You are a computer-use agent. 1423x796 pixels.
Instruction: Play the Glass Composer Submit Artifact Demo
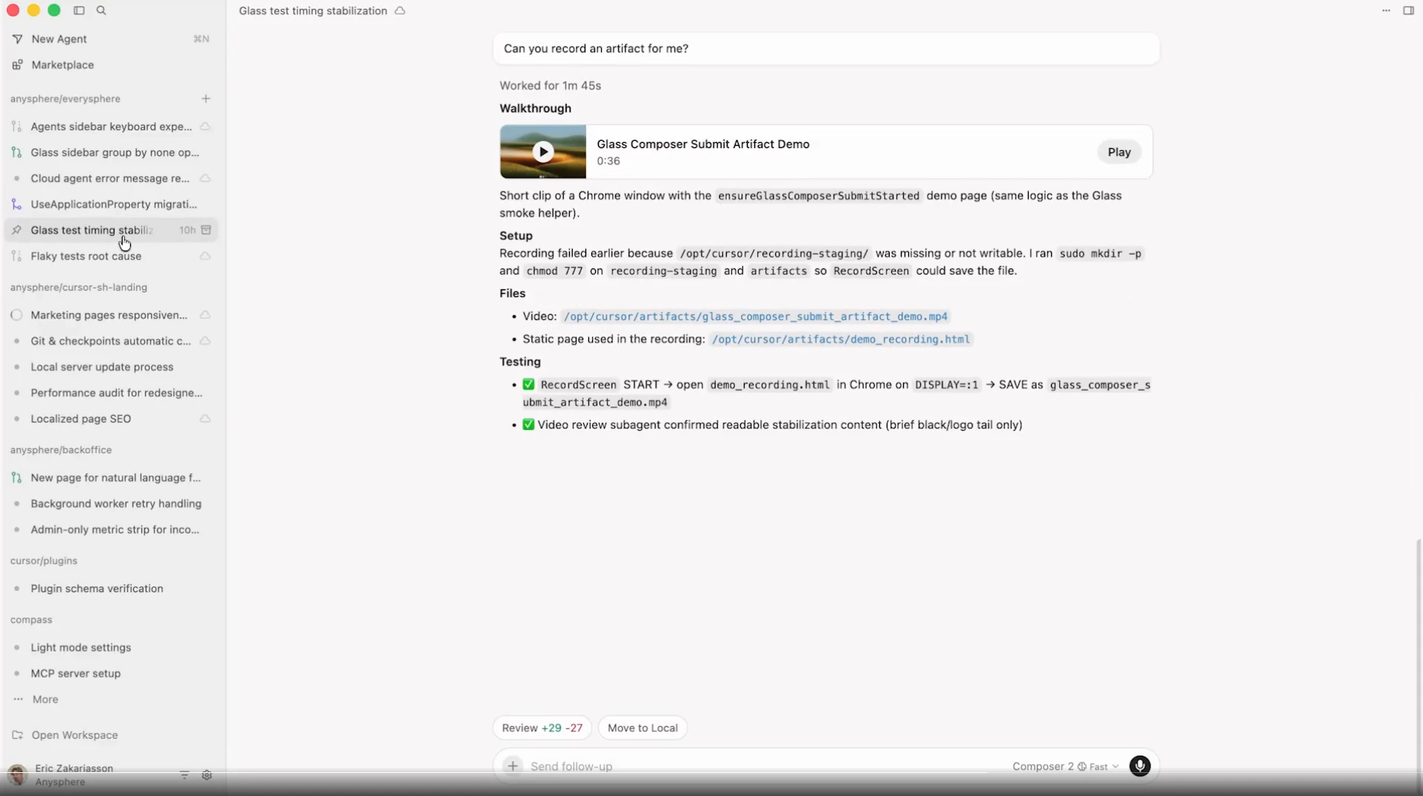[x=1119, y=152]
